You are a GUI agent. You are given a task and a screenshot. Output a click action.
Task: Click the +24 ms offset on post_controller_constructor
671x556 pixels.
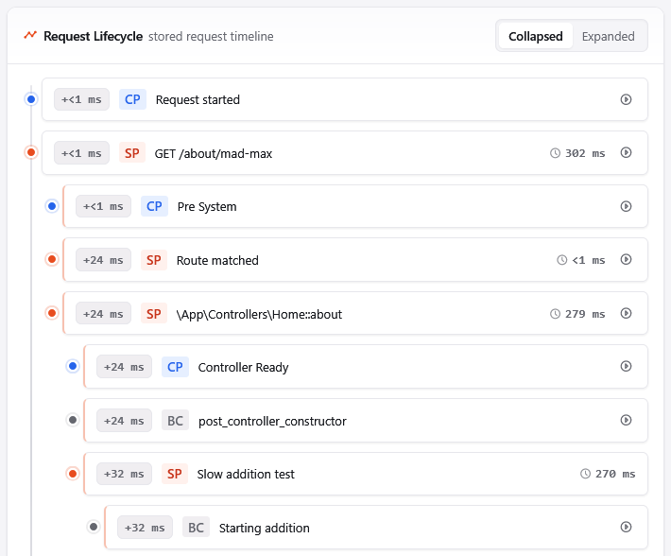(x=124, y=421)
